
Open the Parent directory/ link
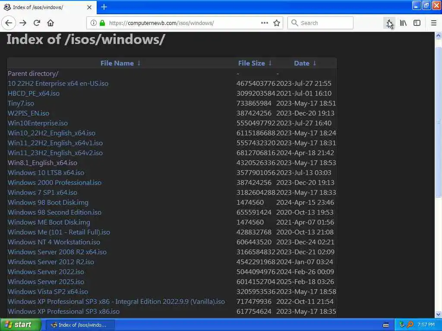pos(33,73)
